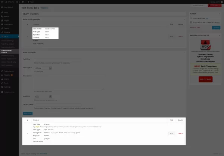The height and width of the screenshot is (156, 224).
Task: Click the Comments bubble icon in sidebar
Action: coord(2,24)
